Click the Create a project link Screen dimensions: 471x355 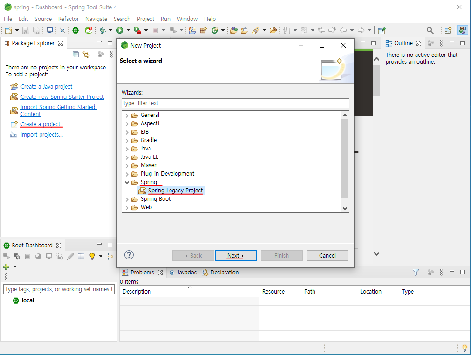tap(42, 124)
